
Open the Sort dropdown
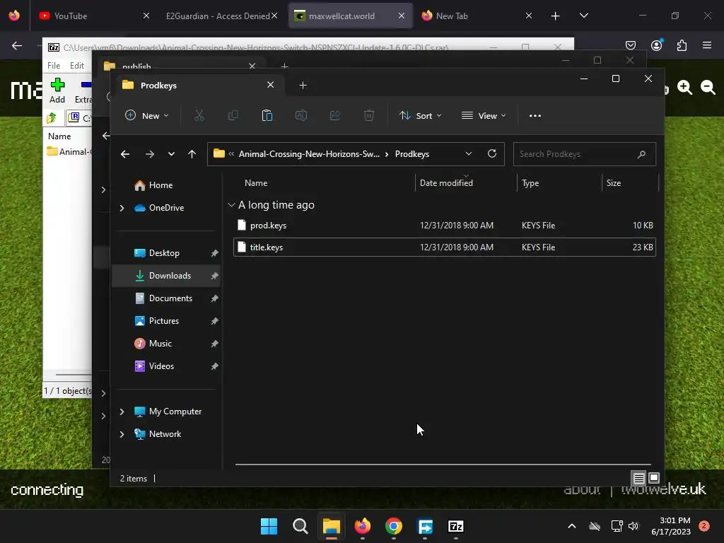pyautogui.click(x=420, y=115)
